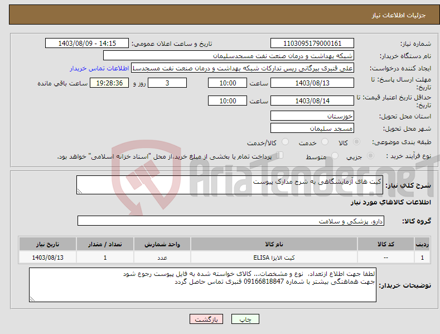This screenshot has height=334, width=440.
Task: Click the ردیف column header
Action: click(x=422, y=244)
